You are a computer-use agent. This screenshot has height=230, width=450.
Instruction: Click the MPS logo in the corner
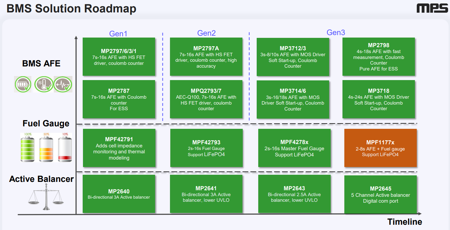point(432,8)
